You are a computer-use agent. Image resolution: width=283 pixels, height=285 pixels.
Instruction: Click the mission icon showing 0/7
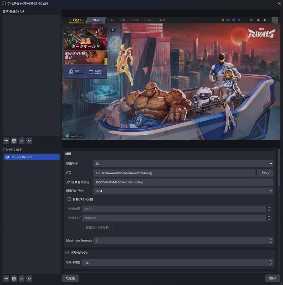click(70, 72)
